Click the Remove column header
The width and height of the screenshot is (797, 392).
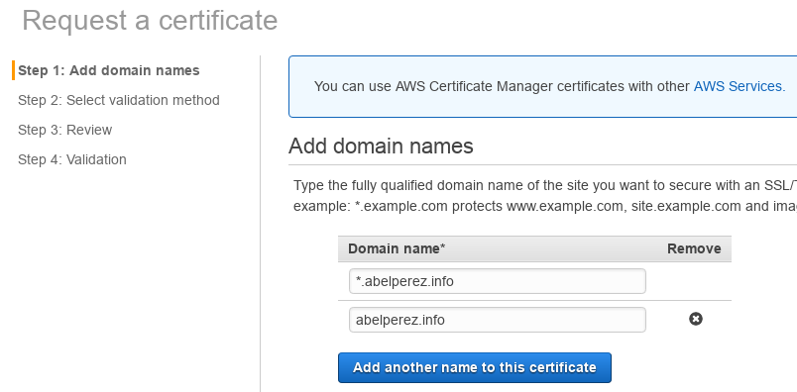pos(694,248)
